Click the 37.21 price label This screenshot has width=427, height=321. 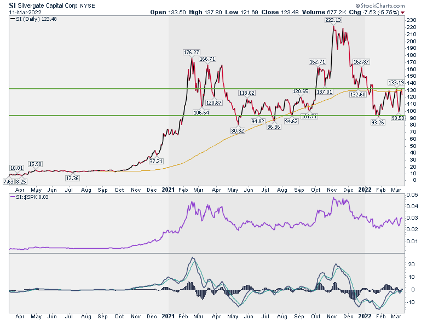(x=156, y=161)
